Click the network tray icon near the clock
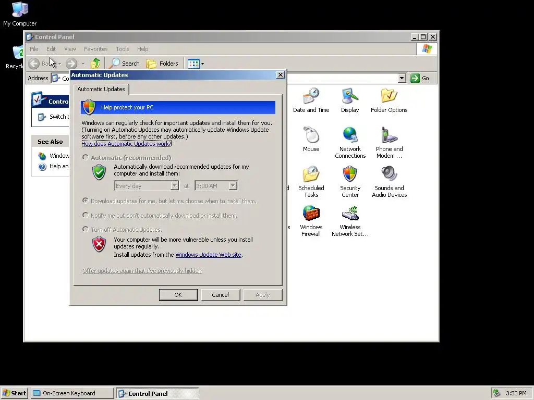This screenshot has height=400, width=534. (496, 393)
